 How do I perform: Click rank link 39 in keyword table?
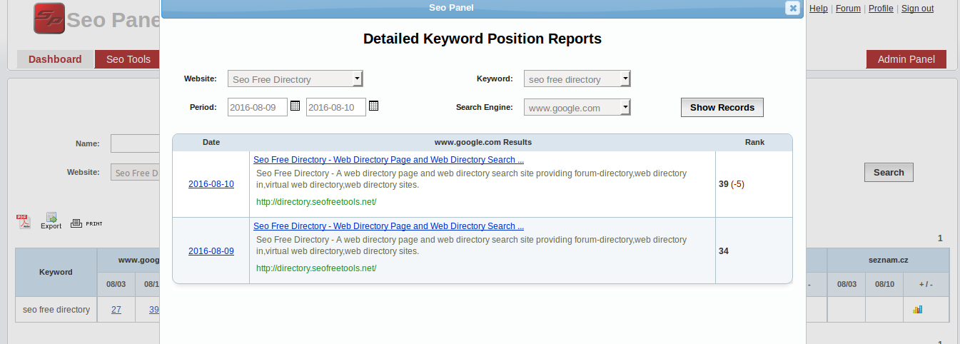pos(154,310)
